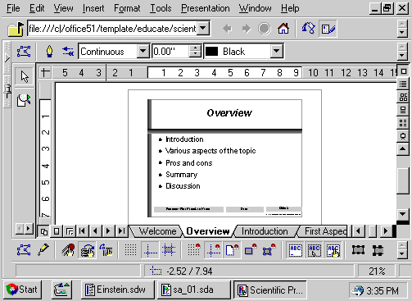Toggle Show Grid dotted icon
This screenshot has width=412, height=301.
130,250
